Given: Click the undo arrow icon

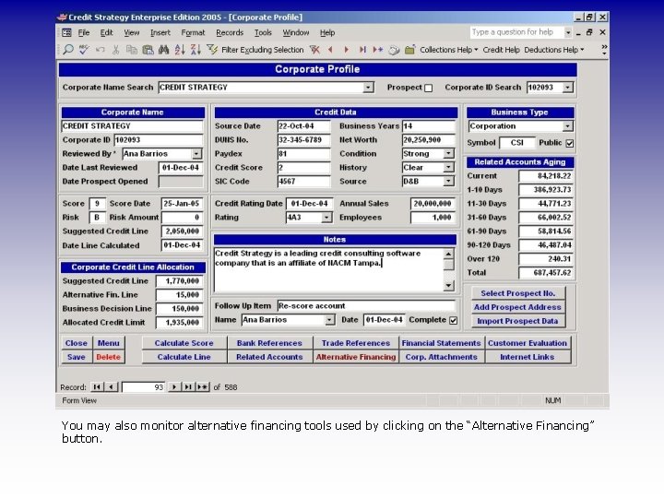Looking at the screenshot, I should [x=100, y=50].
